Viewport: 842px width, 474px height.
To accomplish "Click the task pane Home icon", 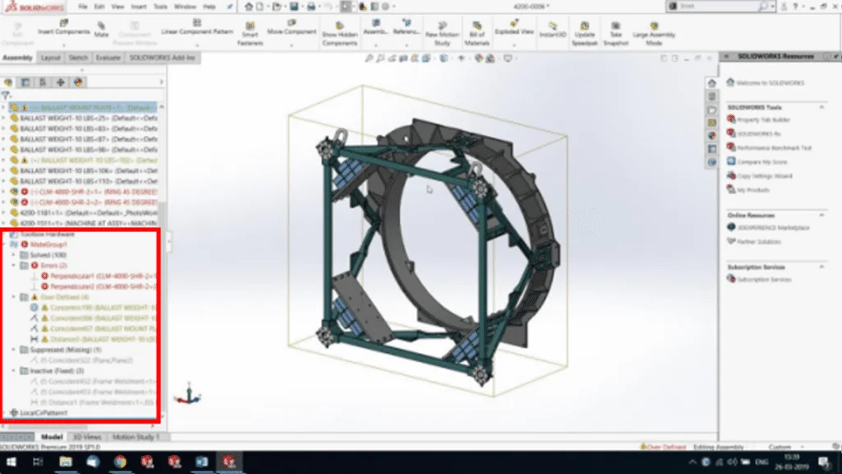I will (x=711, y=83).
